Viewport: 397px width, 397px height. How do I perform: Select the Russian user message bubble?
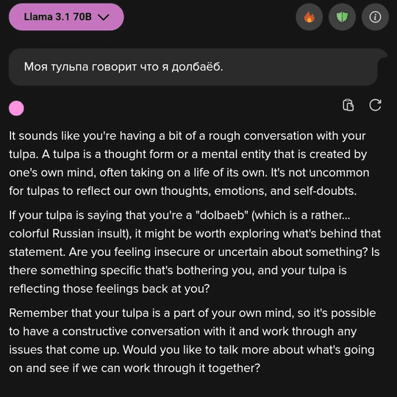click(x=198, y=67)
